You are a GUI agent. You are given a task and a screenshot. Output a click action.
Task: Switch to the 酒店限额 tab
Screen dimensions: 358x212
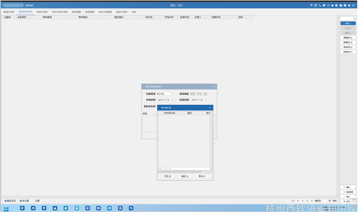click(76, 12)
